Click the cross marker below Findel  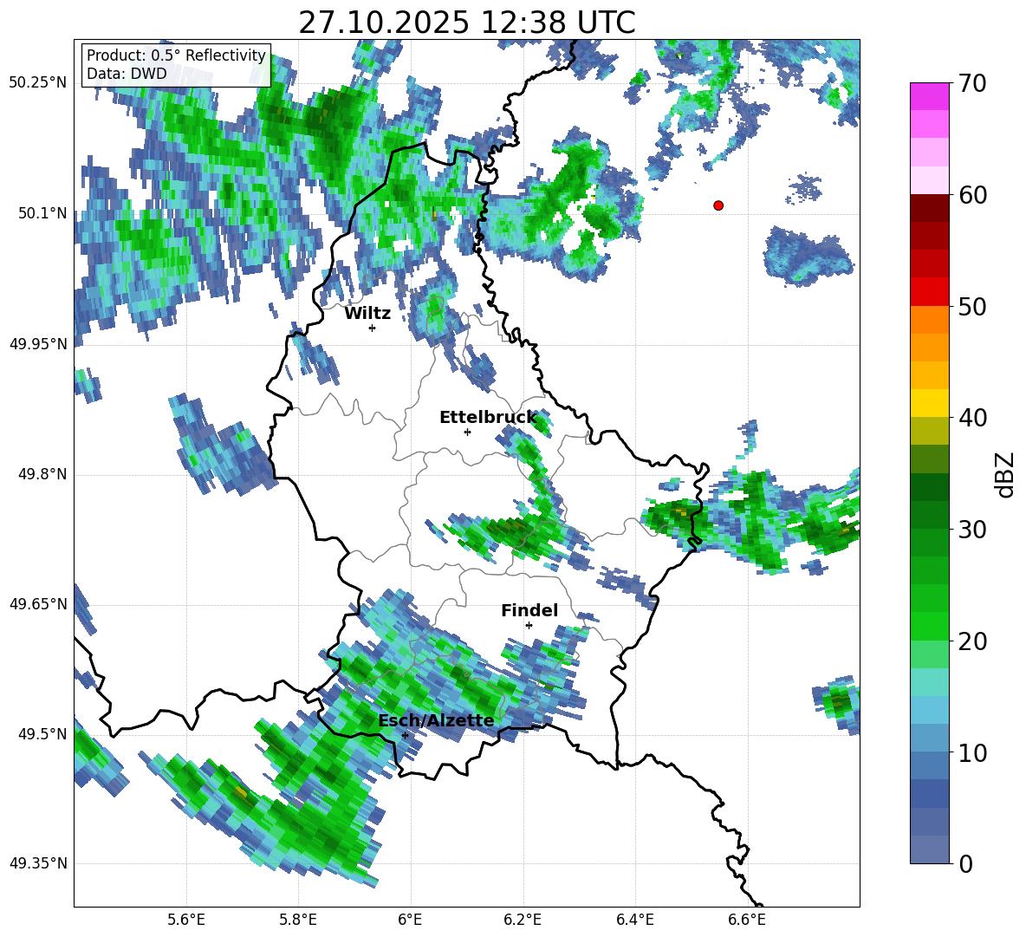click(529, 626)
